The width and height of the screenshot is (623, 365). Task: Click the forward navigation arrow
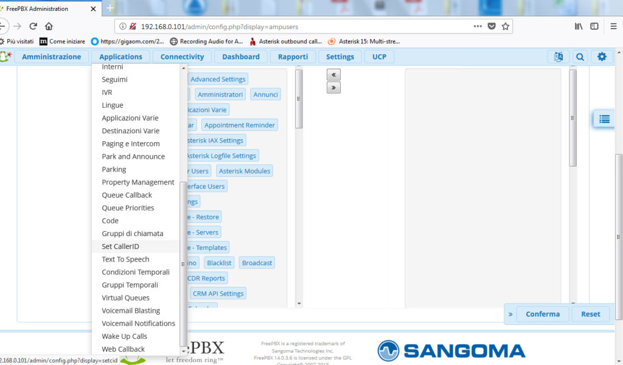tap(17, 26)
